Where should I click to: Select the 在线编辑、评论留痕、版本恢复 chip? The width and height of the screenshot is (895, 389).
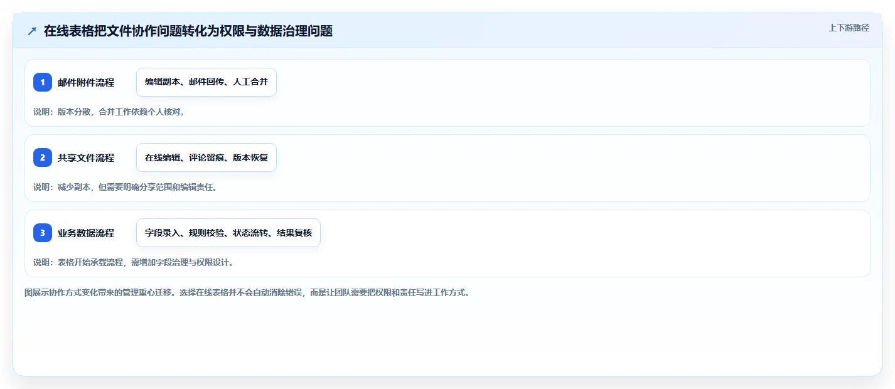tap(206, 157)
